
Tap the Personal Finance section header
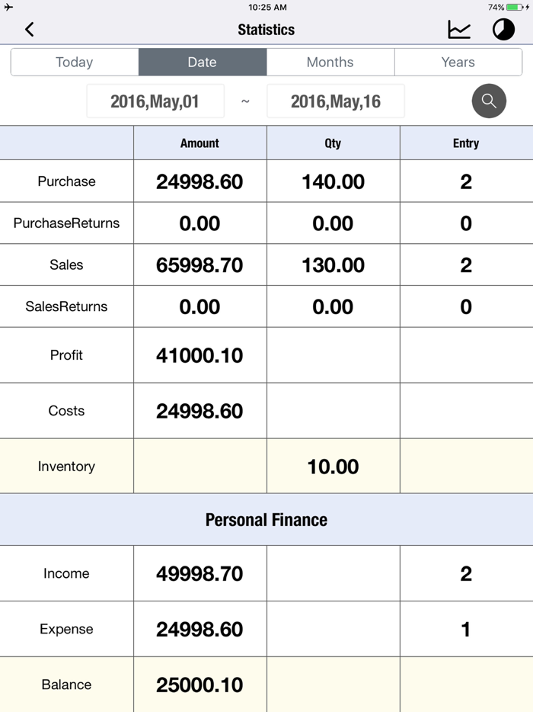tap(266, 519)
